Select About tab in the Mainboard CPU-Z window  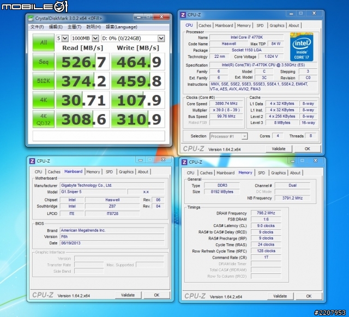pyautogui.click(x=143, y=172)
